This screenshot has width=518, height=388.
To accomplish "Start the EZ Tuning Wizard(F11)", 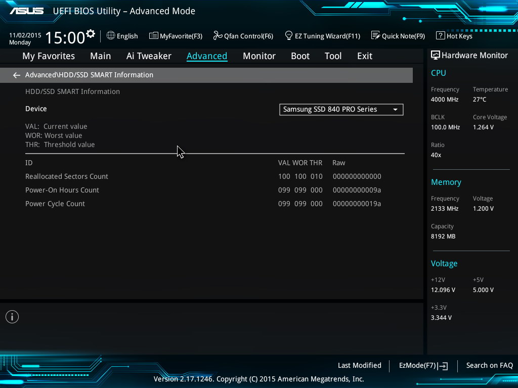I will pos(323,36).
